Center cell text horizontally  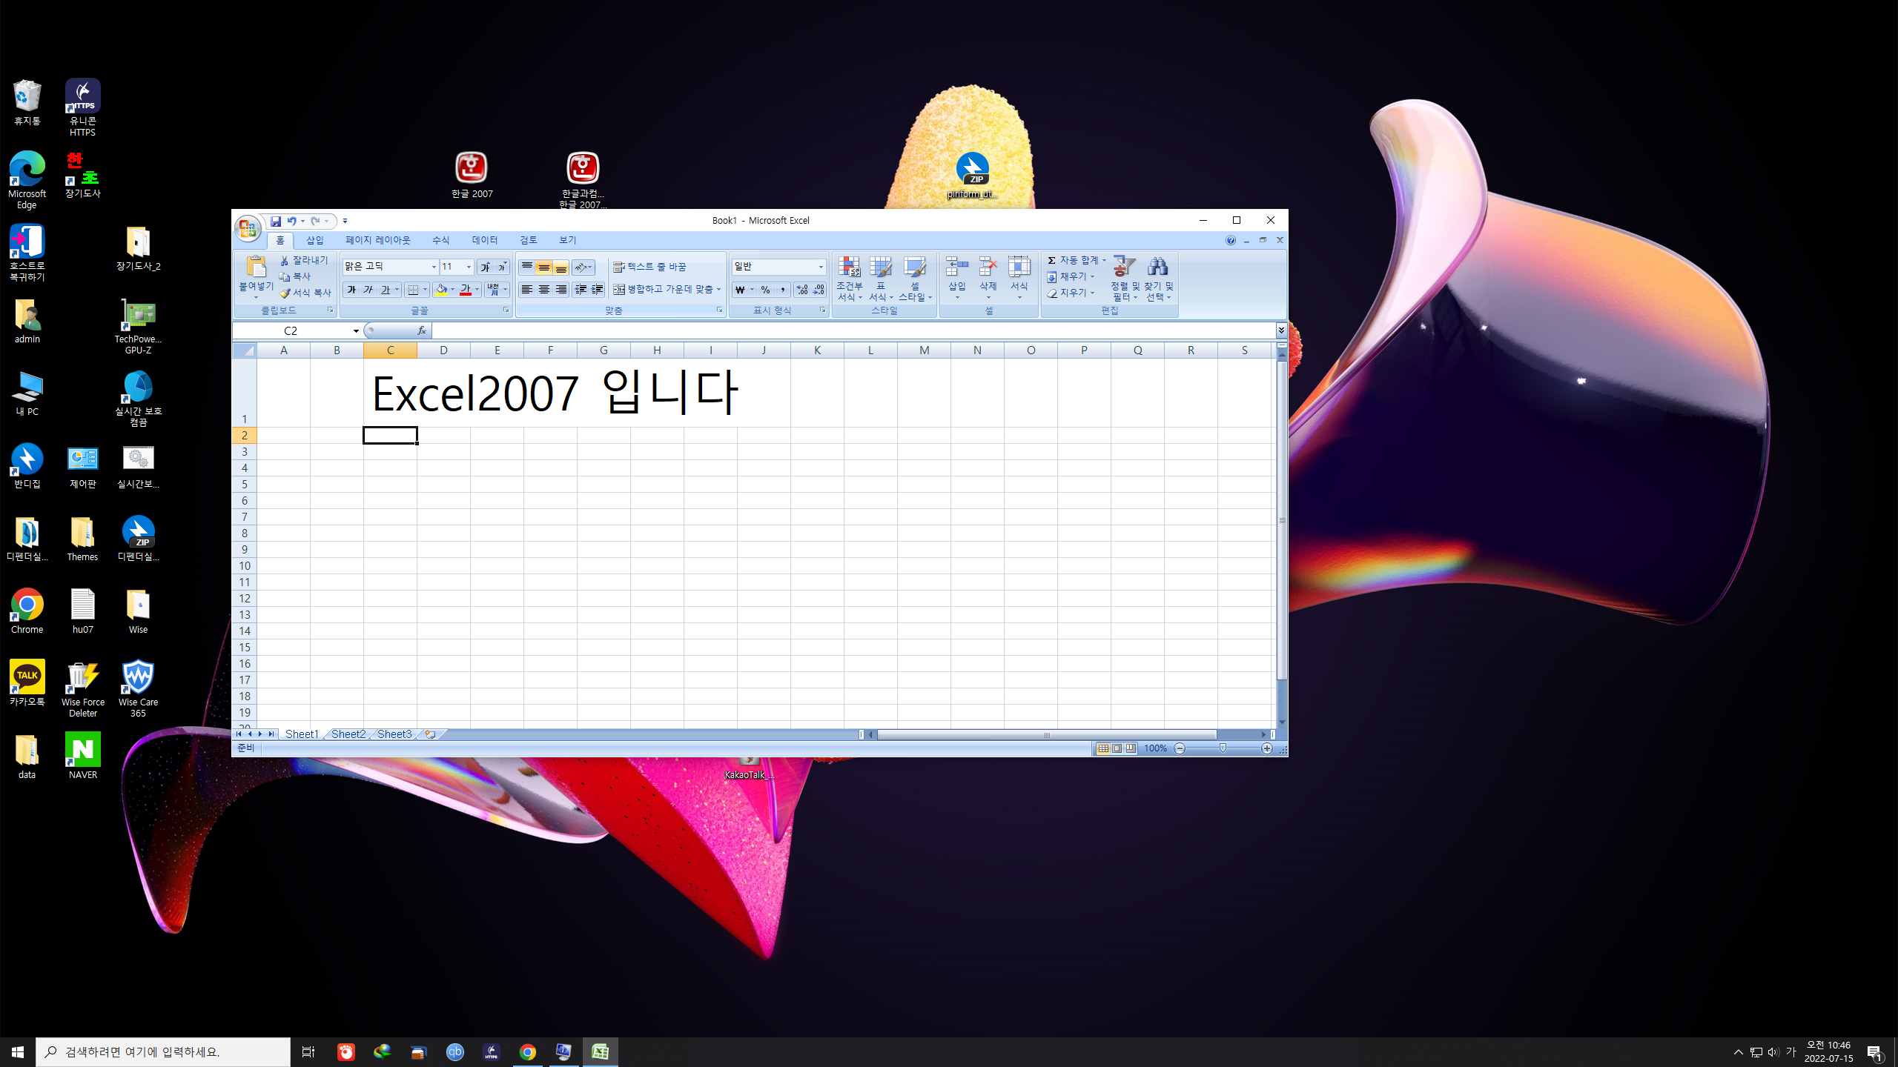point(544,290)
